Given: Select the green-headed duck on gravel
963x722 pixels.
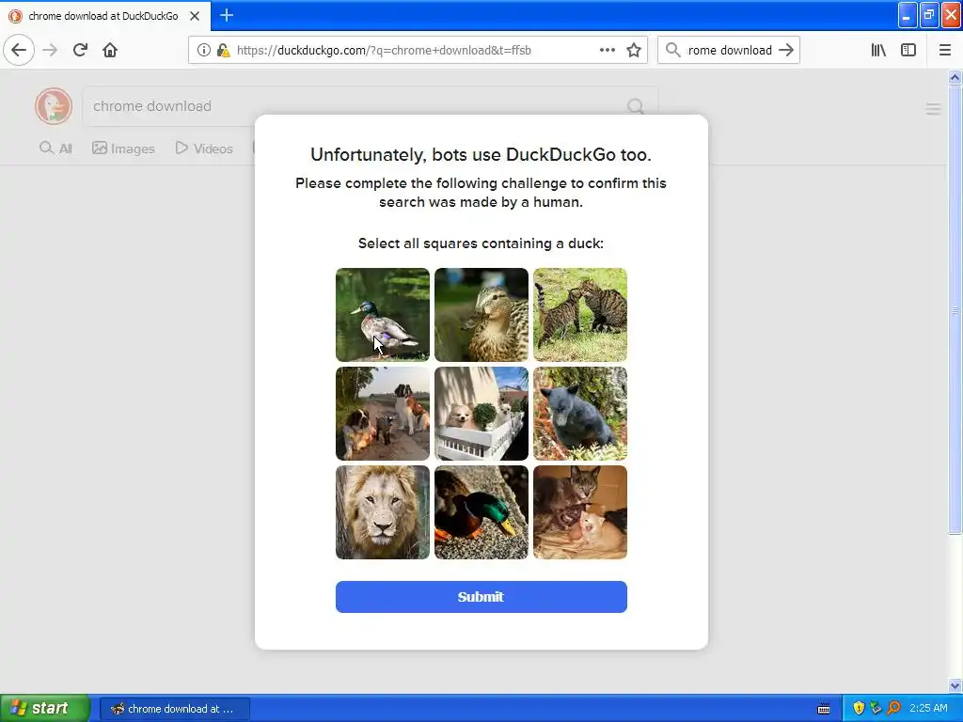Looking at the screenshot, I should tap(481, 512).
